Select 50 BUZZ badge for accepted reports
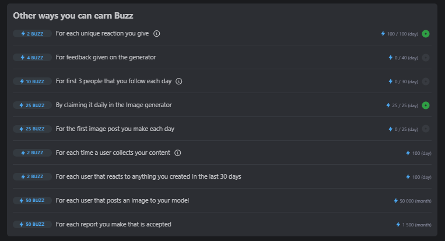The image size is (445, 241). 32,224
